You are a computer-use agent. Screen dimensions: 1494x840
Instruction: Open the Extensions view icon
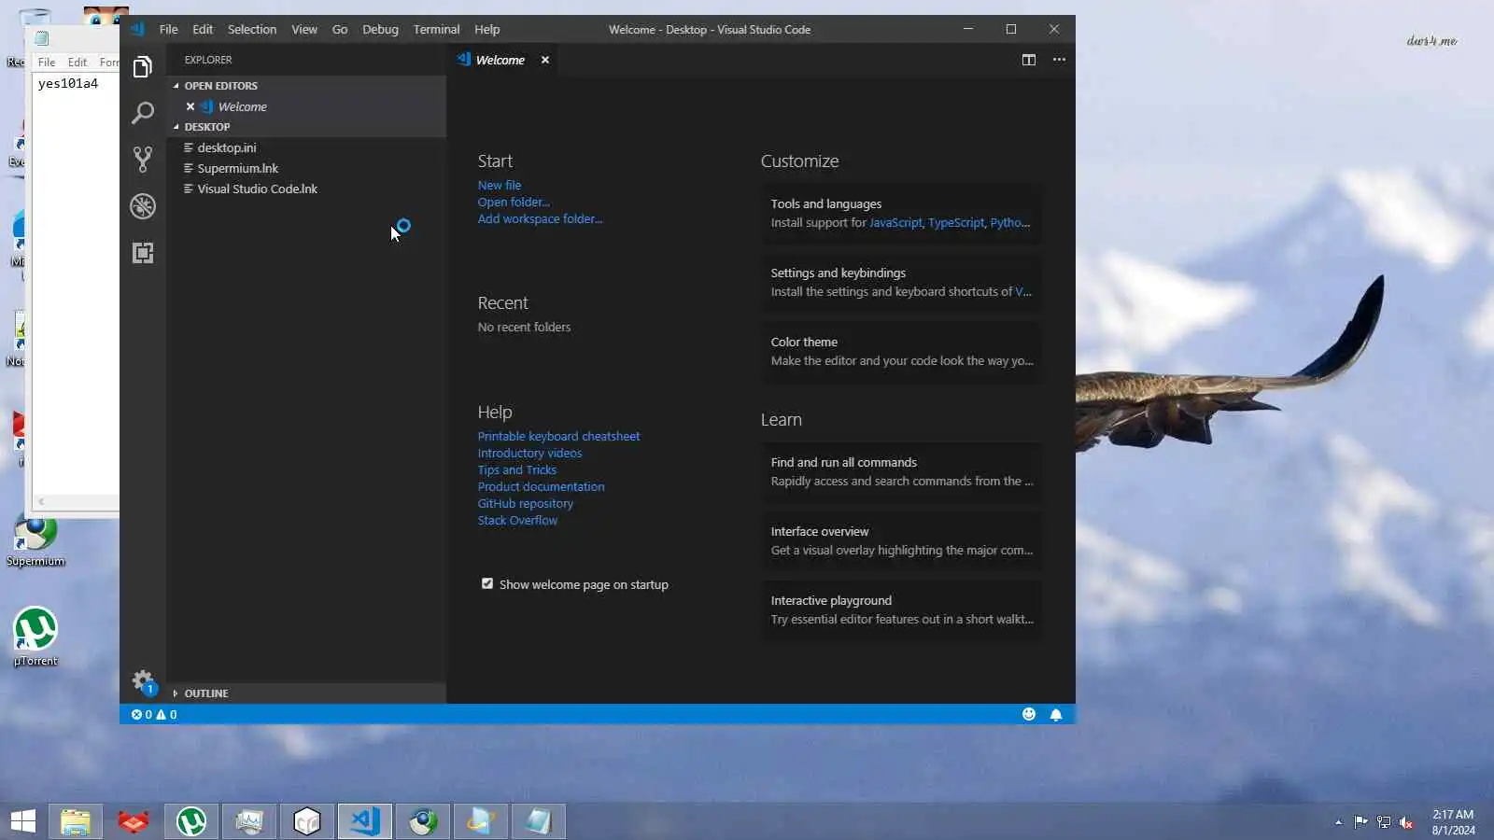pos(143,253)
